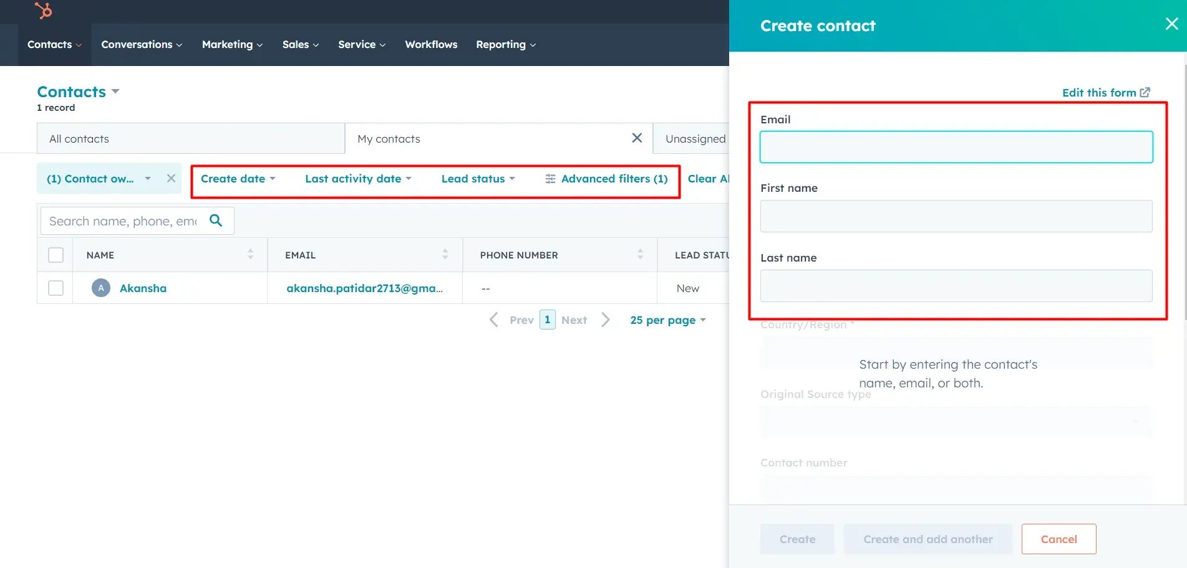
Task: Remove the Contact owner filter chip via X
Action: click(171, 178)
